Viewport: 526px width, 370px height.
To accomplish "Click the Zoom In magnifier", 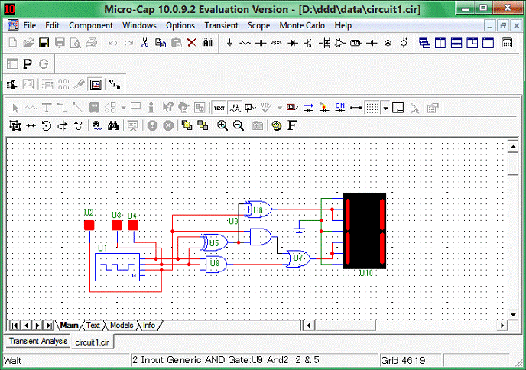I will (x=222, y=125).
